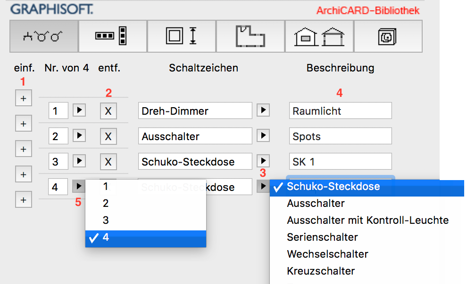Screen dimensions: 467x284
Task: Open the house elevation tab icon
Action: (x=319, y=36)
